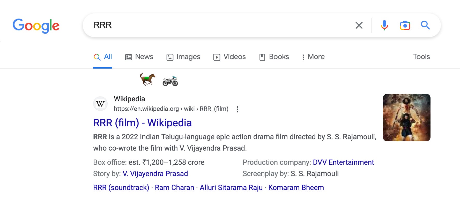460x214 pixels.
Task: Switch to the Images tab
Action: pos(183,57)
